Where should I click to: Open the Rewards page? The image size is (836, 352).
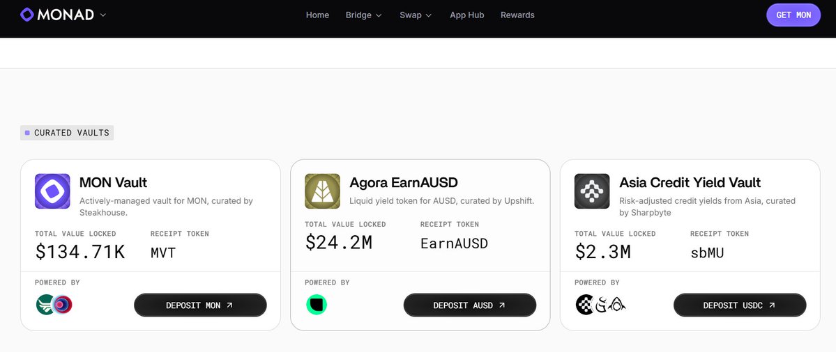[x=517, y=15]
